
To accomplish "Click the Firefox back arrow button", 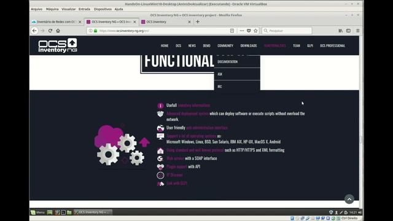I will (34, 31).
